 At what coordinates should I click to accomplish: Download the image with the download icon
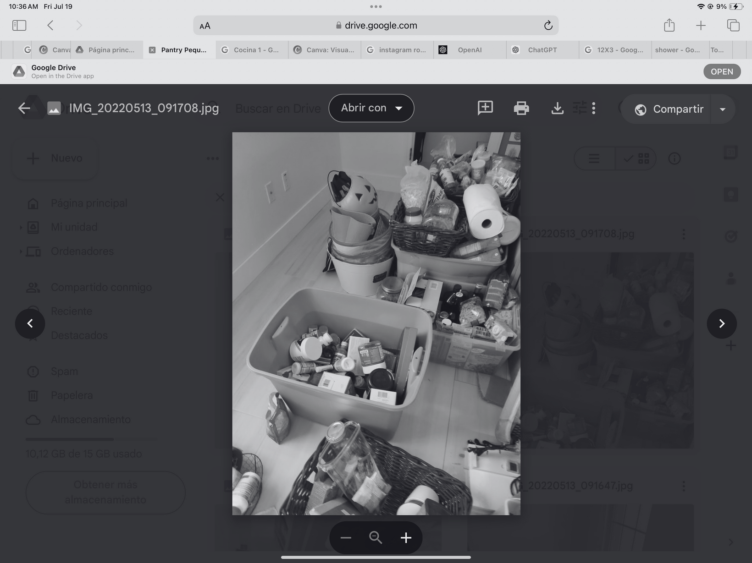point(557,108)
